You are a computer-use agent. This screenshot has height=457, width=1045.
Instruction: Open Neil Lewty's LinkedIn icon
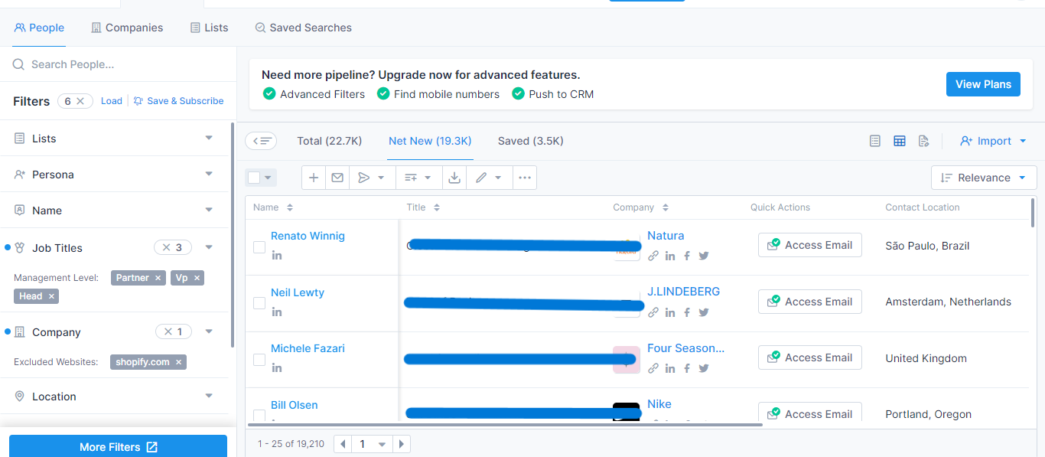277,312
